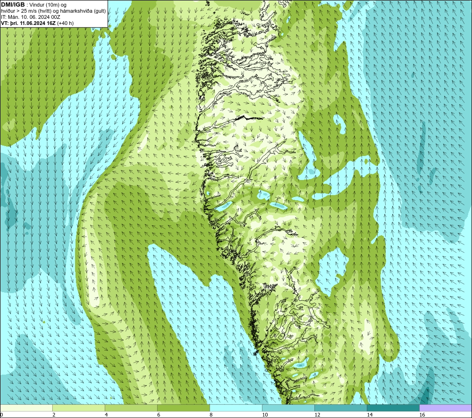The height and width of the screenshot is (418, 472).
Task: Click the 12–14 m/s teal legend swatch
Action: tap(341, 408)
